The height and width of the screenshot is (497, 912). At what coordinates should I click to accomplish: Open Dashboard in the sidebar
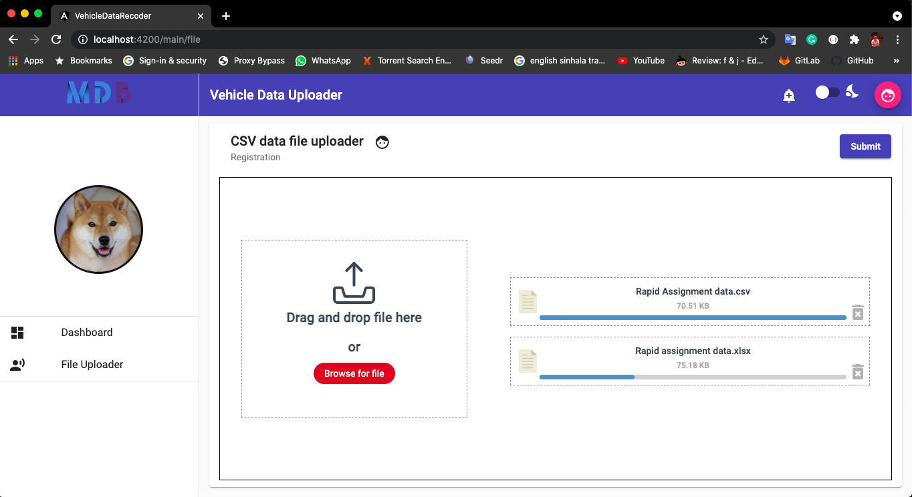click(x=99, y=333)
